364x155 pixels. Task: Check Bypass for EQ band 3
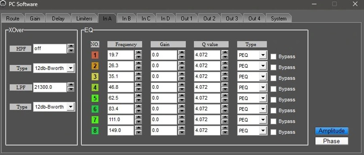point(273,78)
